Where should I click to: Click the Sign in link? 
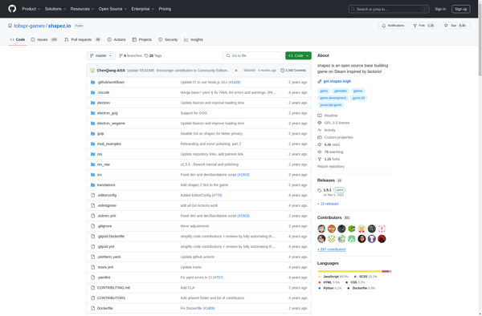pos(440,9)
